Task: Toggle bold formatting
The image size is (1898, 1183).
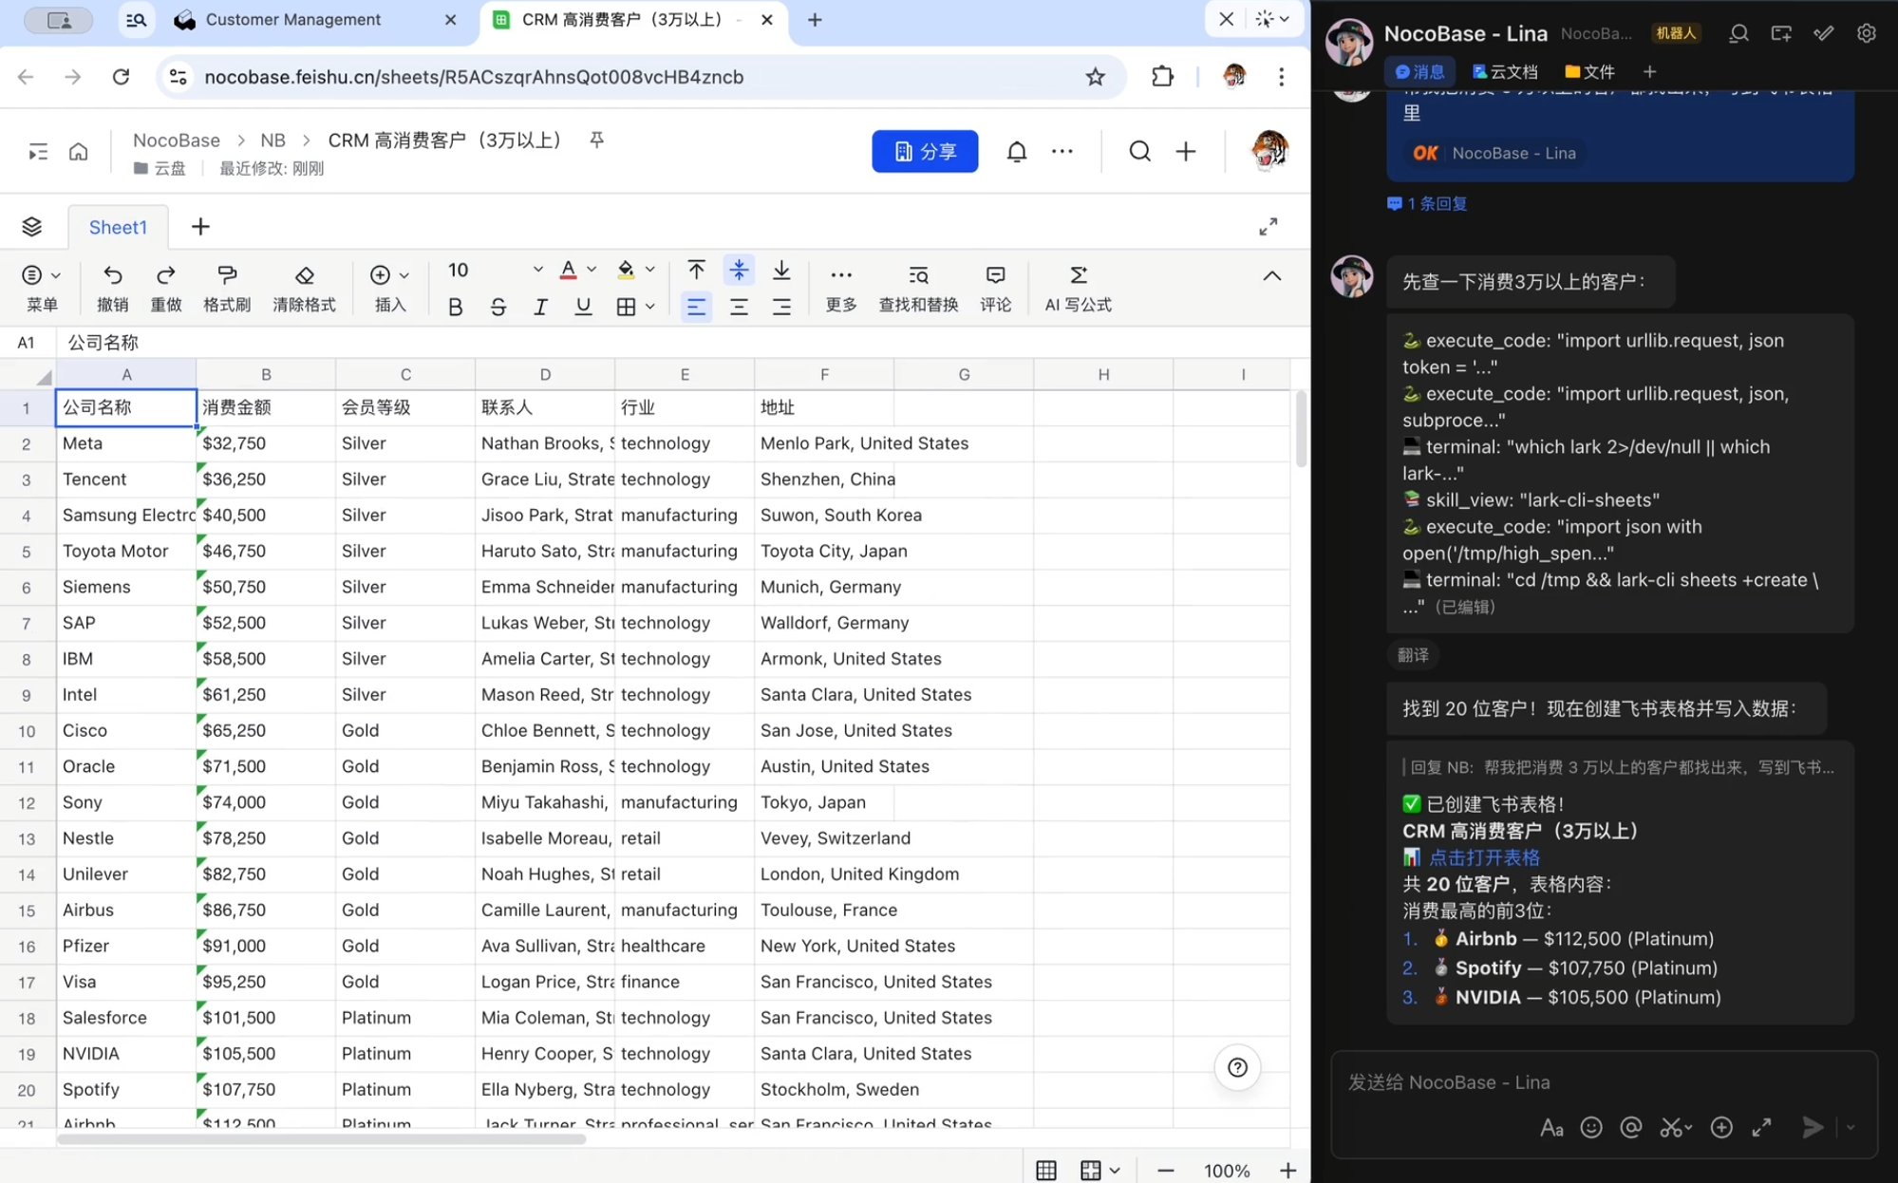Action: tap(456, 307)
